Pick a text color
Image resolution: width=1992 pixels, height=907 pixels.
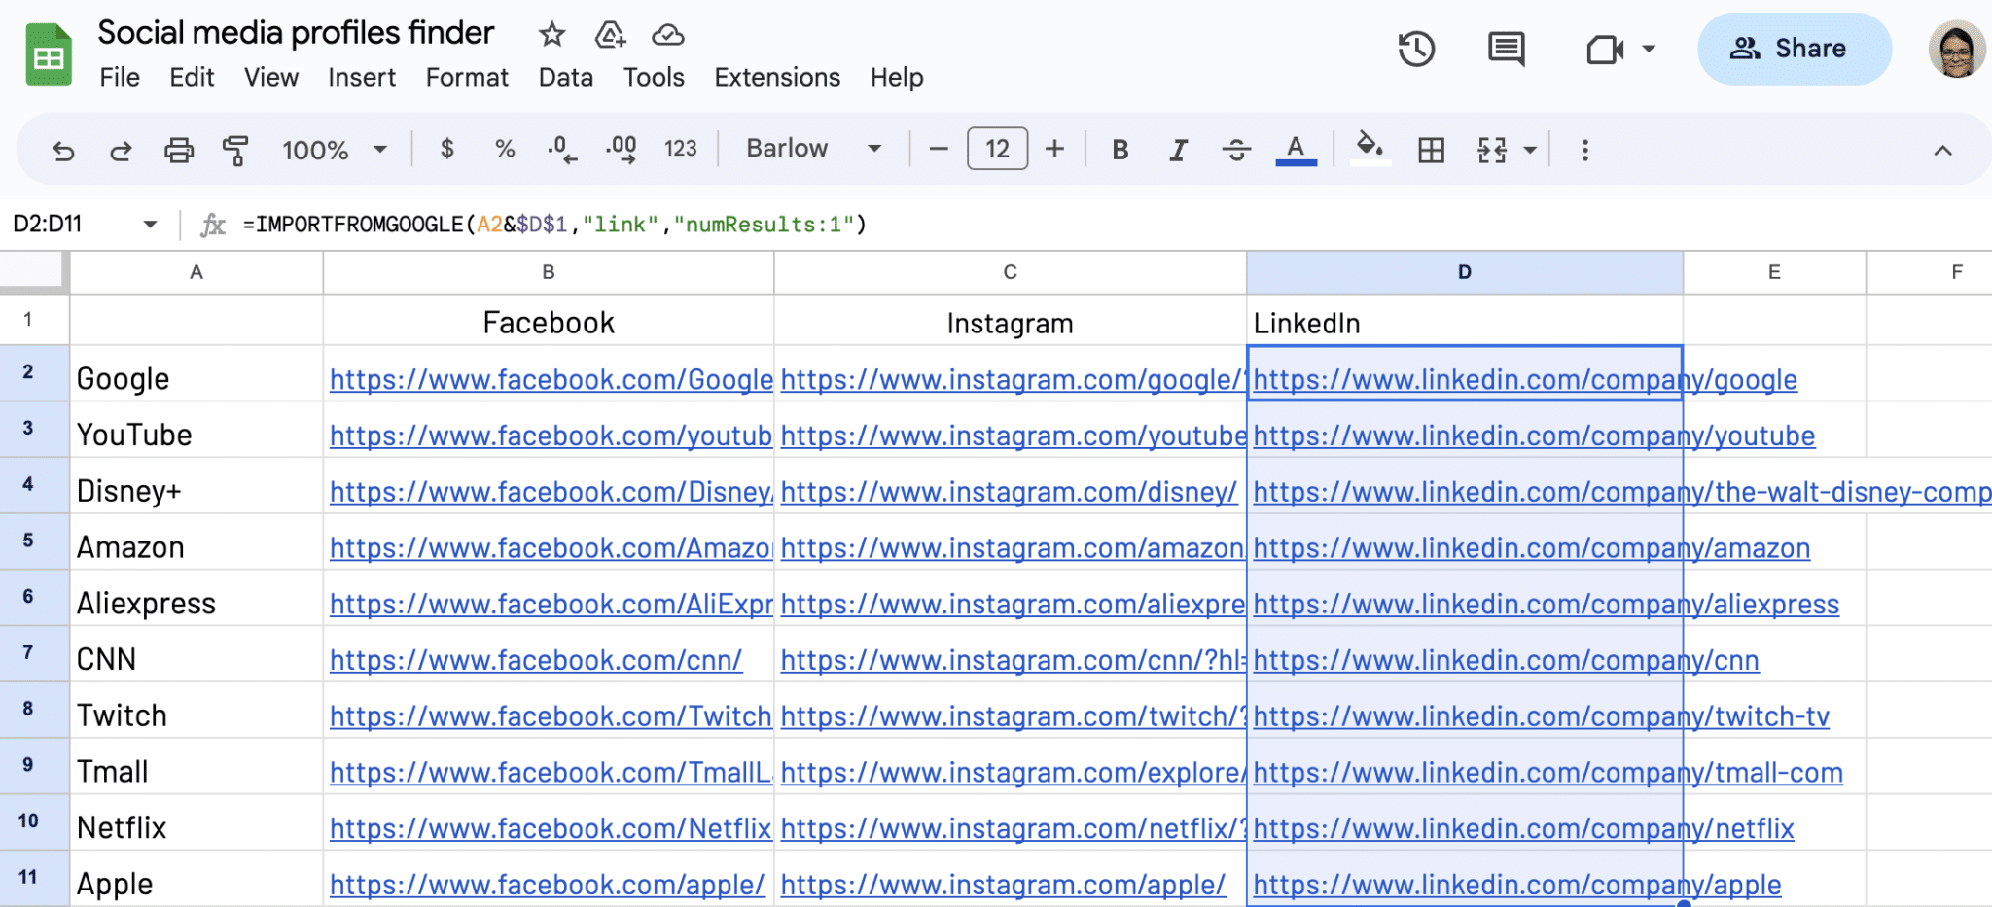pyautogui.click(x=1294, y=149)
